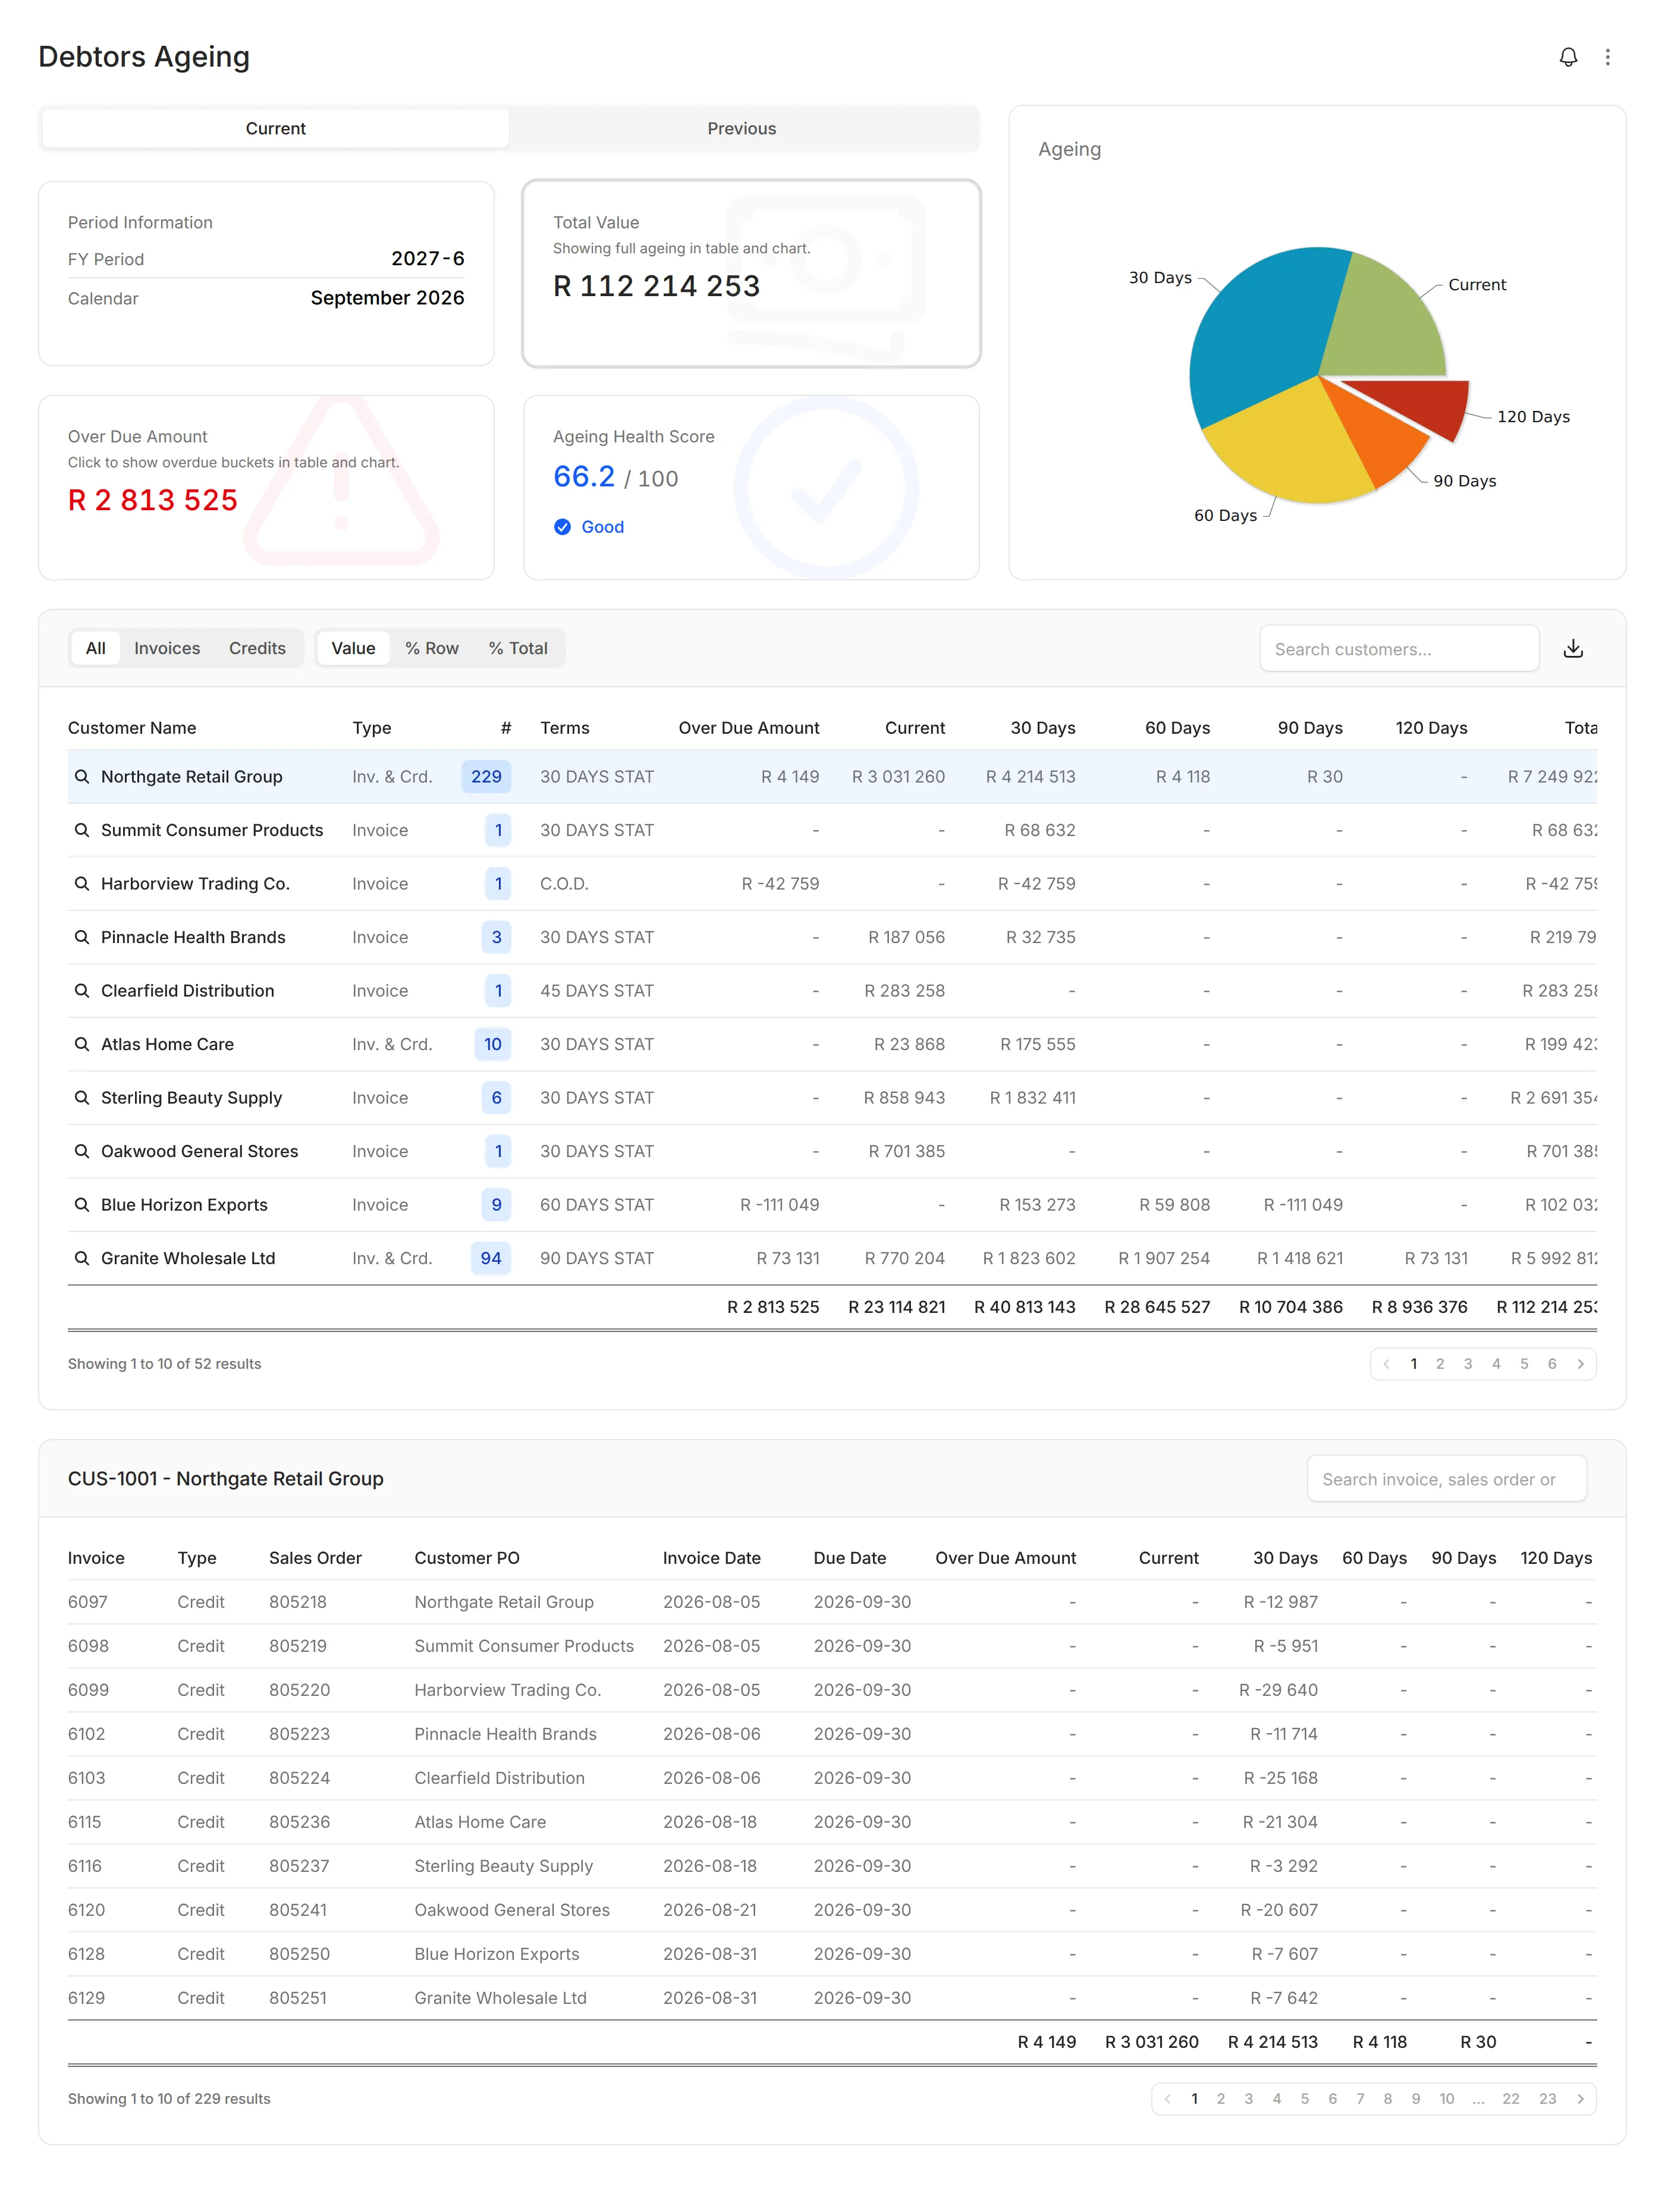The height and width of the screenshot is (2212, 1665).
Task: Click sales order 805251
Action: [298, 1997]
